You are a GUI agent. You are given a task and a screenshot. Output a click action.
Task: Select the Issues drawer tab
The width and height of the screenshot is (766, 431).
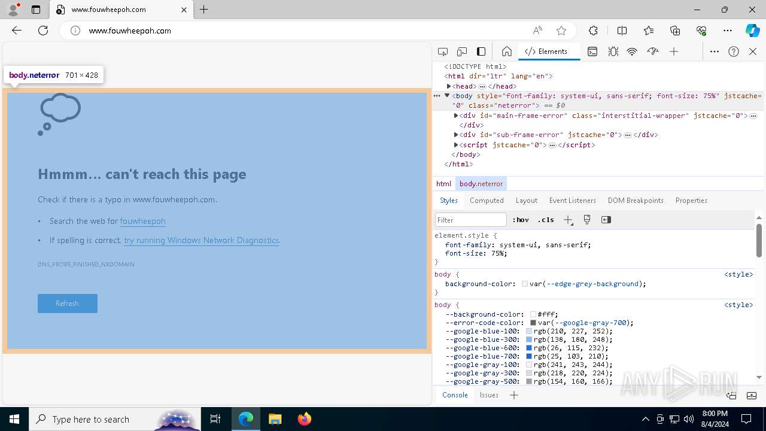click(x=489, y=395)
